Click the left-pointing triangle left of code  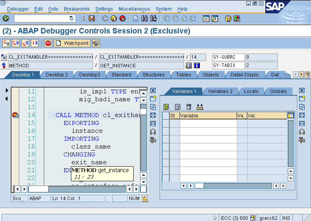point(6,98)
